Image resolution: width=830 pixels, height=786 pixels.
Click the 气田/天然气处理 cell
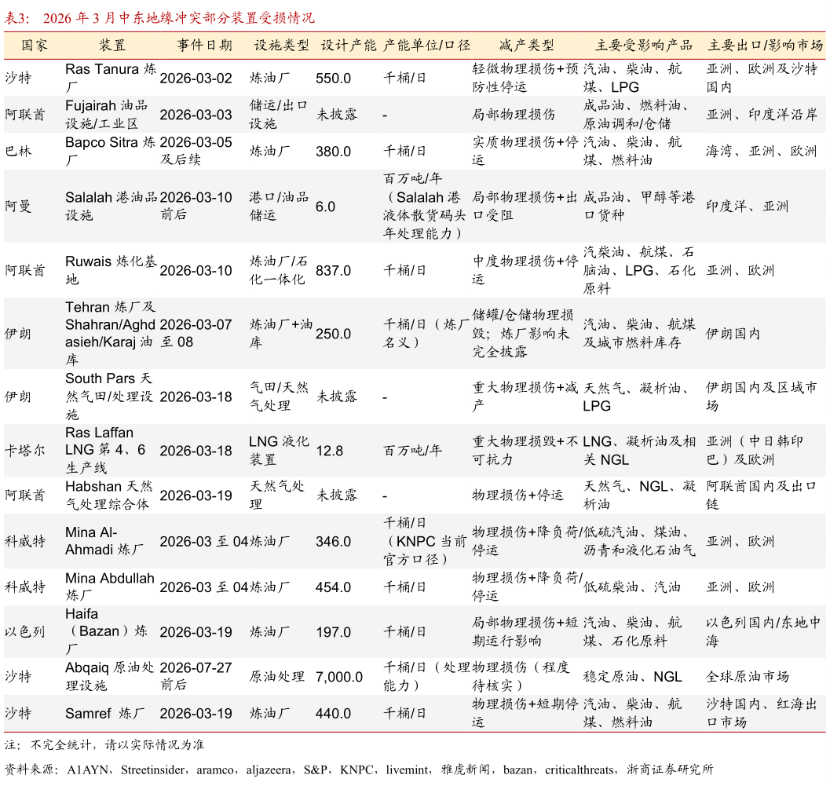tap(279, 397)
